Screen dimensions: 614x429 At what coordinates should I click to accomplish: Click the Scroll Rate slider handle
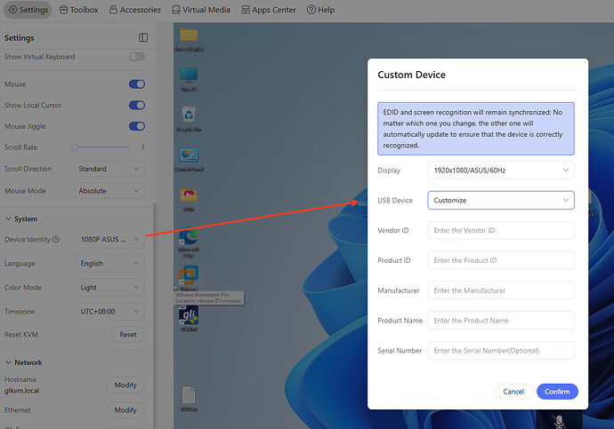point(76,147)
